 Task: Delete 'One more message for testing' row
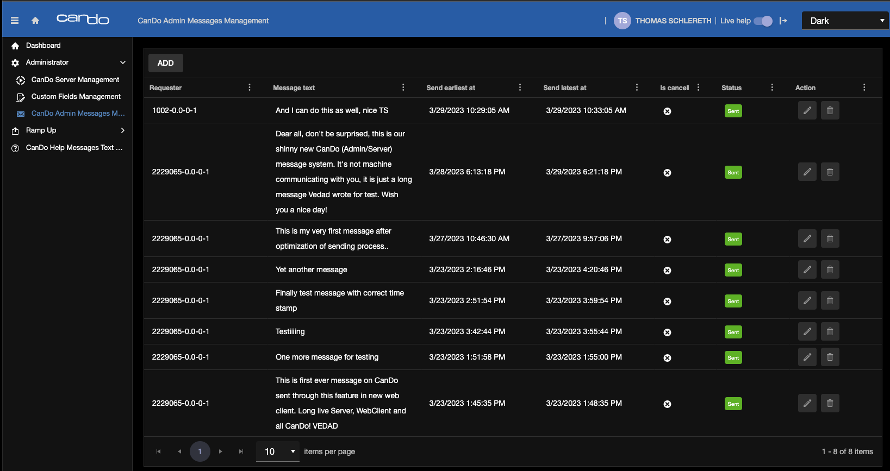click(x=830, y=357)
